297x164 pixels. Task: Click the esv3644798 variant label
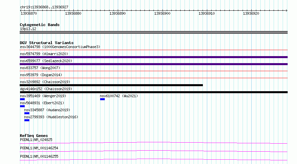(x=60, y=47)
